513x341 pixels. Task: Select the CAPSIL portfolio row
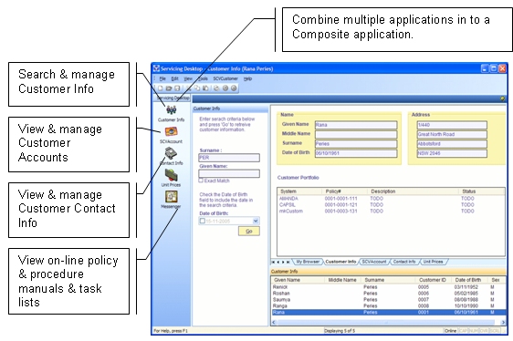[x=391, y=204]
